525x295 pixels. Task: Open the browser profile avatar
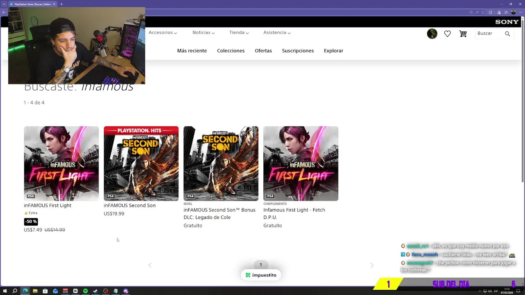(x=514, y=12)
